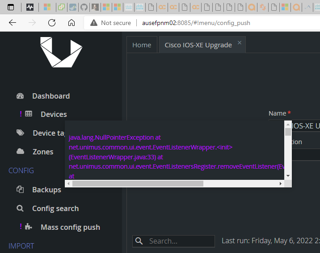Screen dimensions: 320x253
Task: Click the EventListenersRegister.removeEventListener line
Action: coord(177,166)
